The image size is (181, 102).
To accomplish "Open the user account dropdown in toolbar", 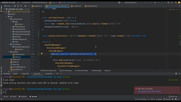I will coord(120,3).
